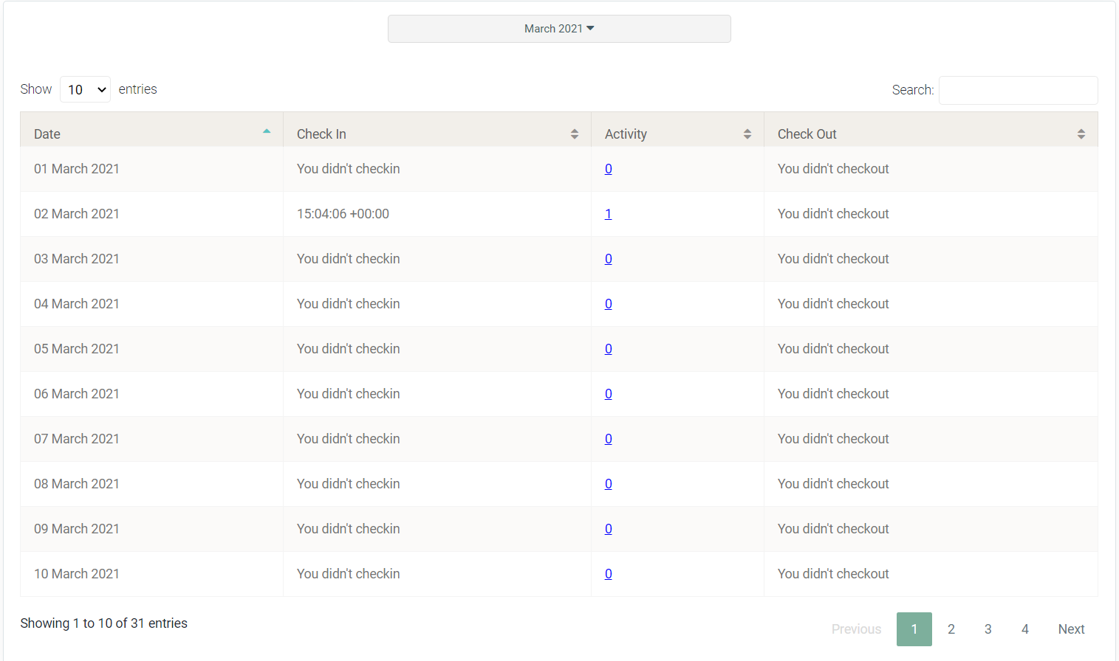Open activity link for 09 March 2021
This screenshot has height=661, width=1119.
pos(608,529)
